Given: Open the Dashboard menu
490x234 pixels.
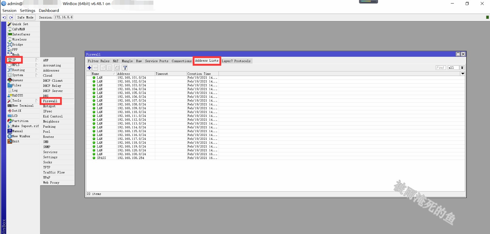Looking at the screenshot, I should point(49,11).
